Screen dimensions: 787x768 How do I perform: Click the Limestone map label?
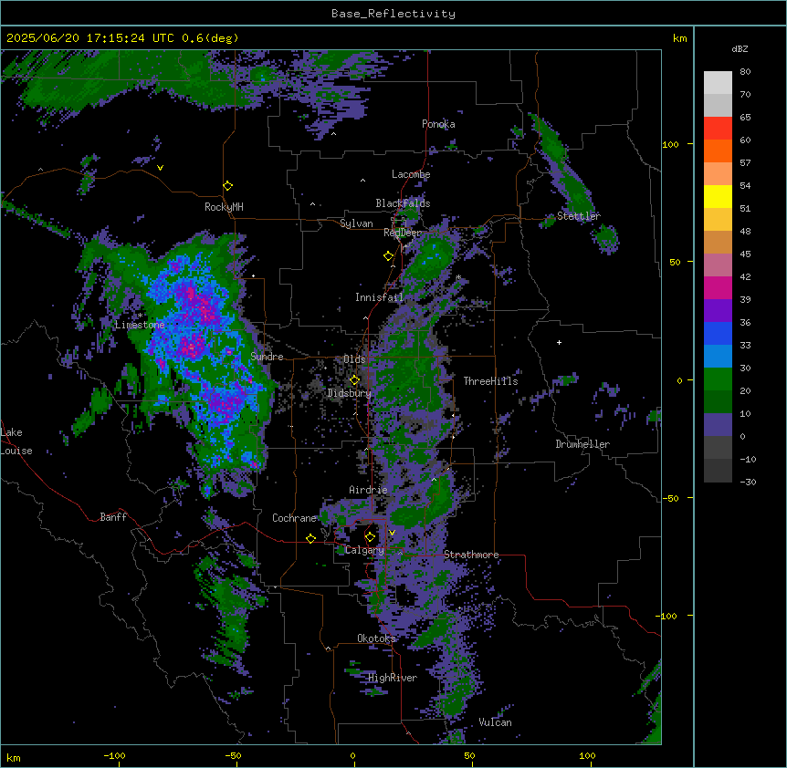[140, 325]
